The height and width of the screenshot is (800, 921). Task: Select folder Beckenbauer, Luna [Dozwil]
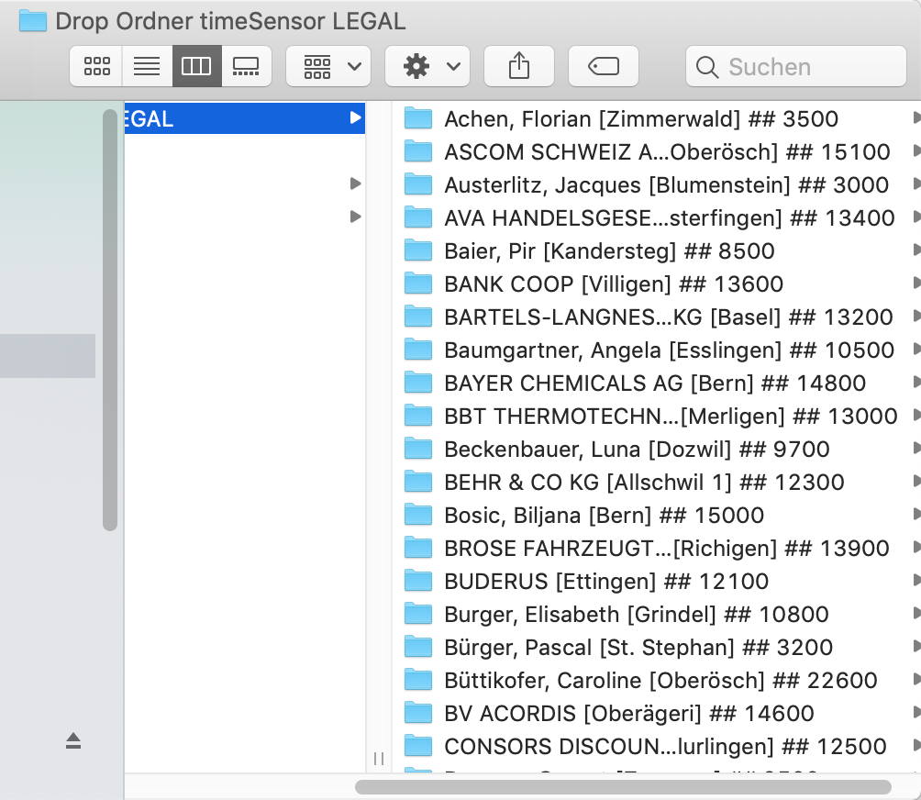[x=658, y=449]
